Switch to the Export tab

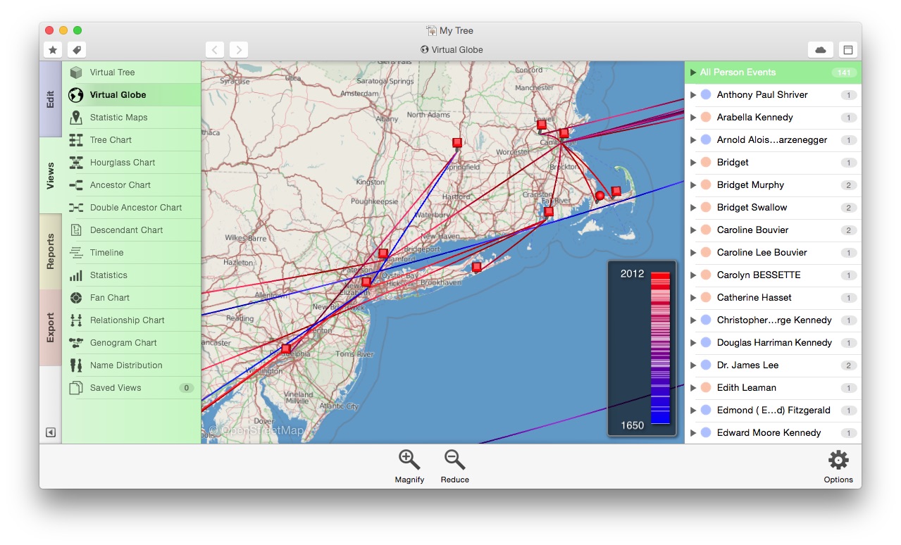click(51, 327)
